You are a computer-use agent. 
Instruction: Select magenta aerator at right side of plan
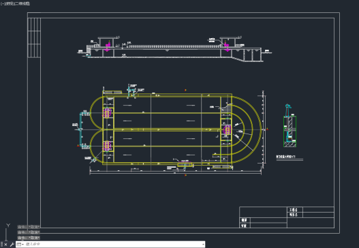(227, 129)
